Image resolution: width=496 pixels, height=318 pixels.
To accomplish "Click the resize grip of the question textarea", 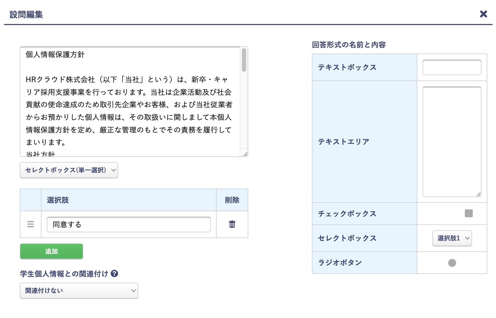I will [x=246, y=154].
